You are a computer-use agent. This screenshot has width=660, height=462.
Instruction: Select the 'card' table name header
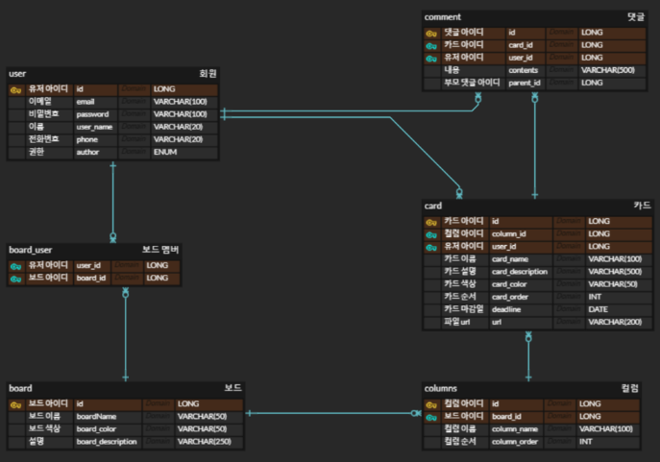(x=432, y=206)
